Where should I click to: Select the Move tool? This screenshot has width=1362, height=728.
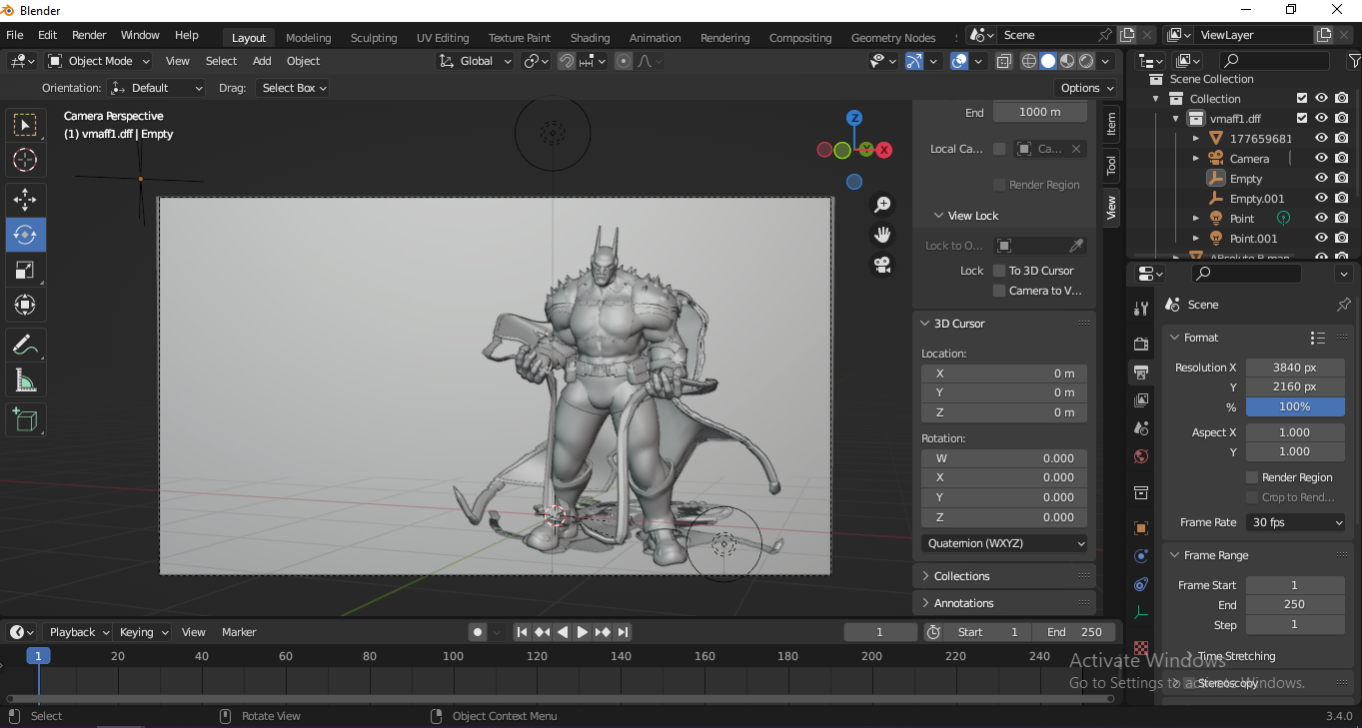pos(25,200)
